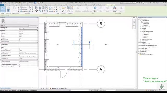Click the favorites star icon in title bar
Image resolution: width=167 pixels, height=93 pixels.
click(x=141, y=3)
